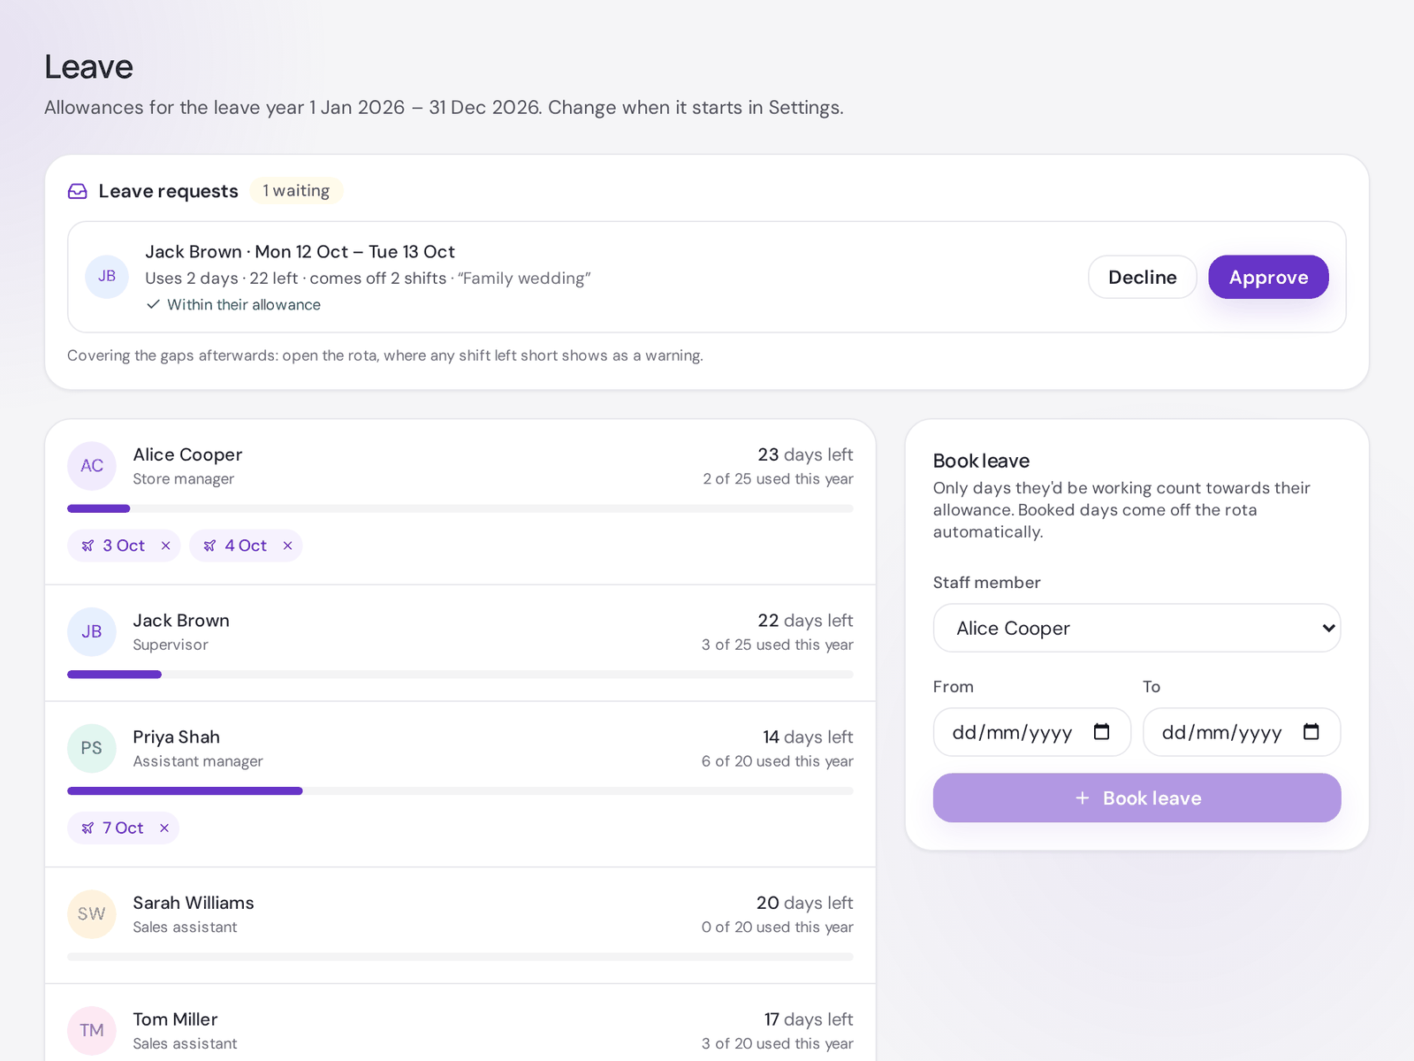Select the 3 Oct leave chip

(x=124, y=546)
